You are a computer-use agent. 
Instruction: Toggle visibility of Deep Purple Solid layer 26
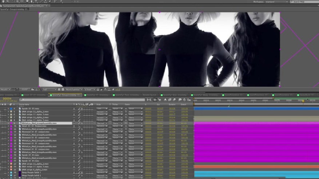[2, 172]
